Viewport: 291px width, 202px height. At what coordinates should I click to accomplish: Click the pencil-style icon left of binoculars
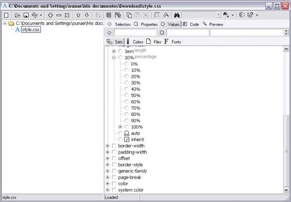click(166, 15)
